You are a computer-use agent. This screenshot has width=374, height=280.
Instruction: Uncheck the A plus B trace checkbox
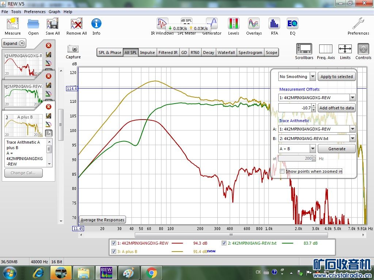click(114, 252)
